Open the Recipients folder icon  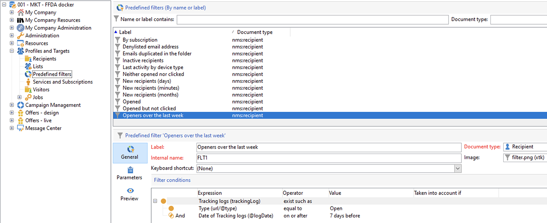28,59
